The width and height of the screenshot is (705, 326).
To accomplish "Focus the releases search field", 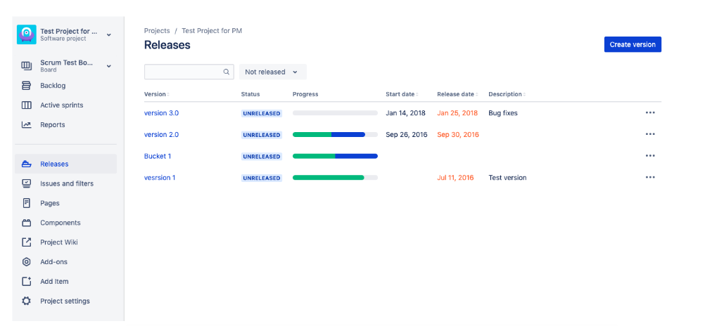I will (189, 72).
